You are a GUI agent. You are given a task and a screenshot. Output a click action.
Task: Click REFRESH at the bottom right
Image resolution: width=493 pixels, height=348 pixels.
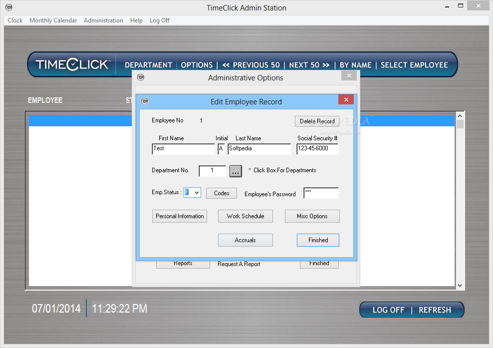coord(435,310)
